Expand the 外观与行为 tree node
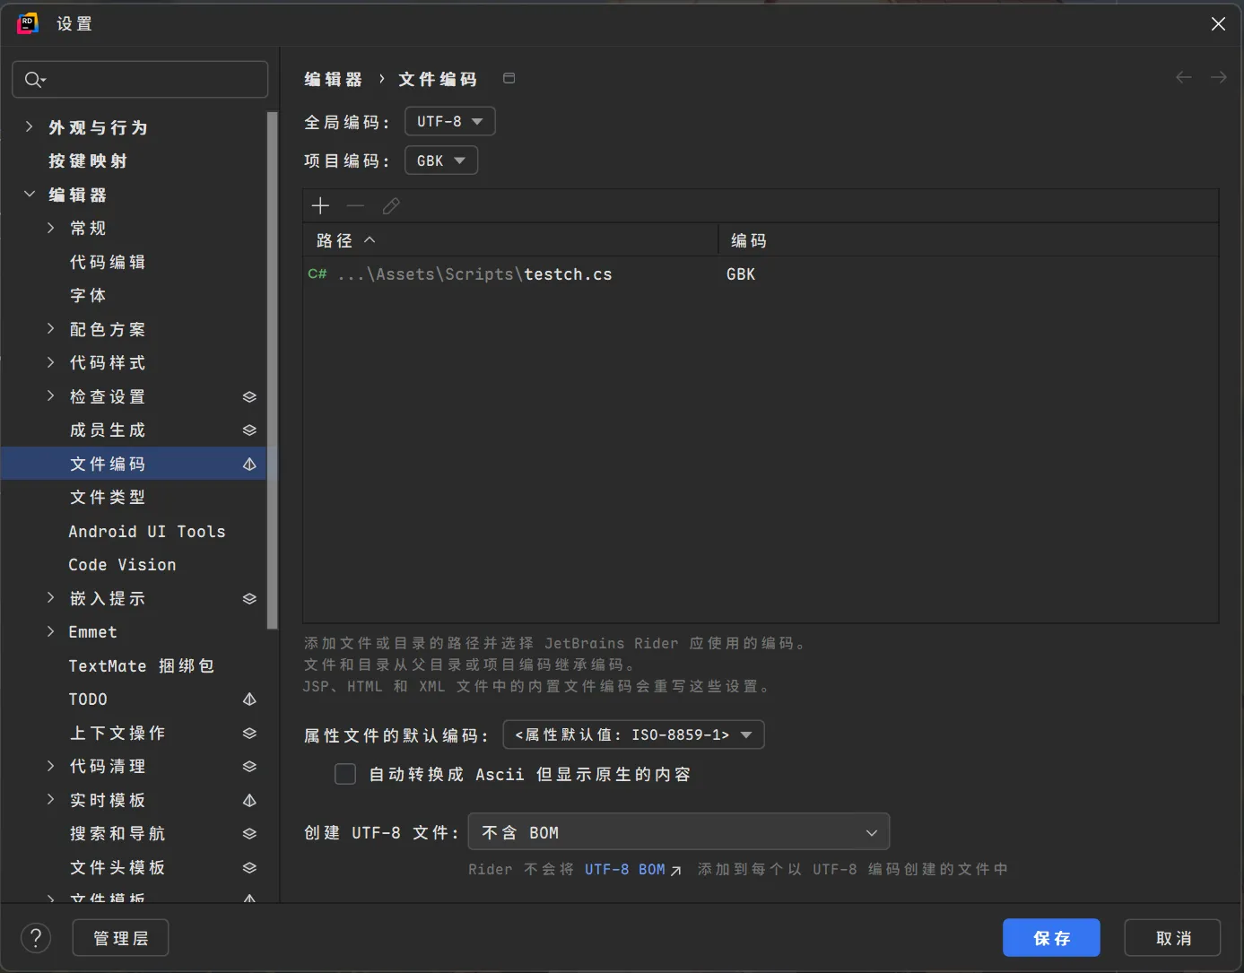The width and height of the screenshot is (1244, 973). (28, 127)
